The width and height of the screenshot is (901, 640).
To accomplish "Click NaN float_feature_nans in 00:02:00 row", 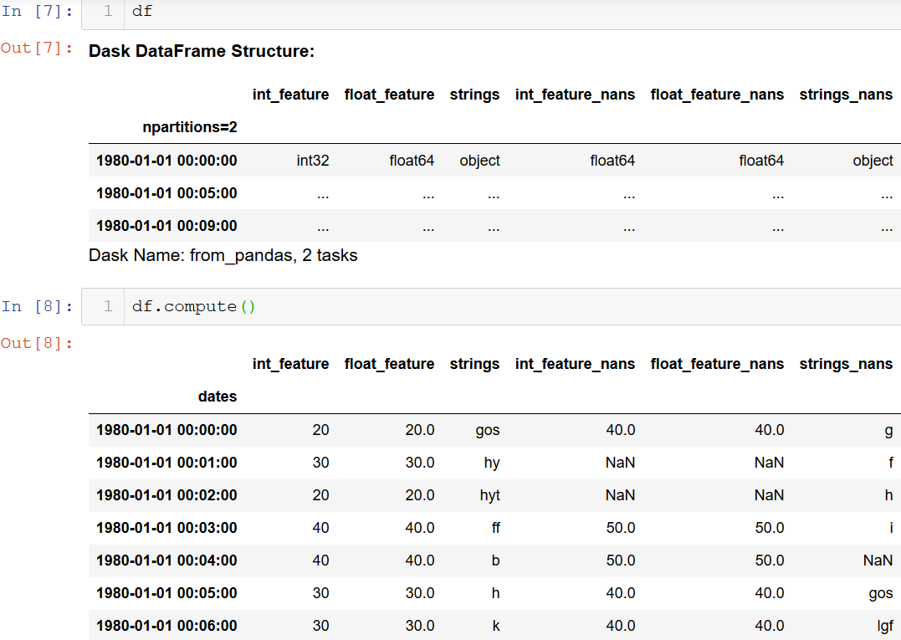I will click(x=769, y=495).
